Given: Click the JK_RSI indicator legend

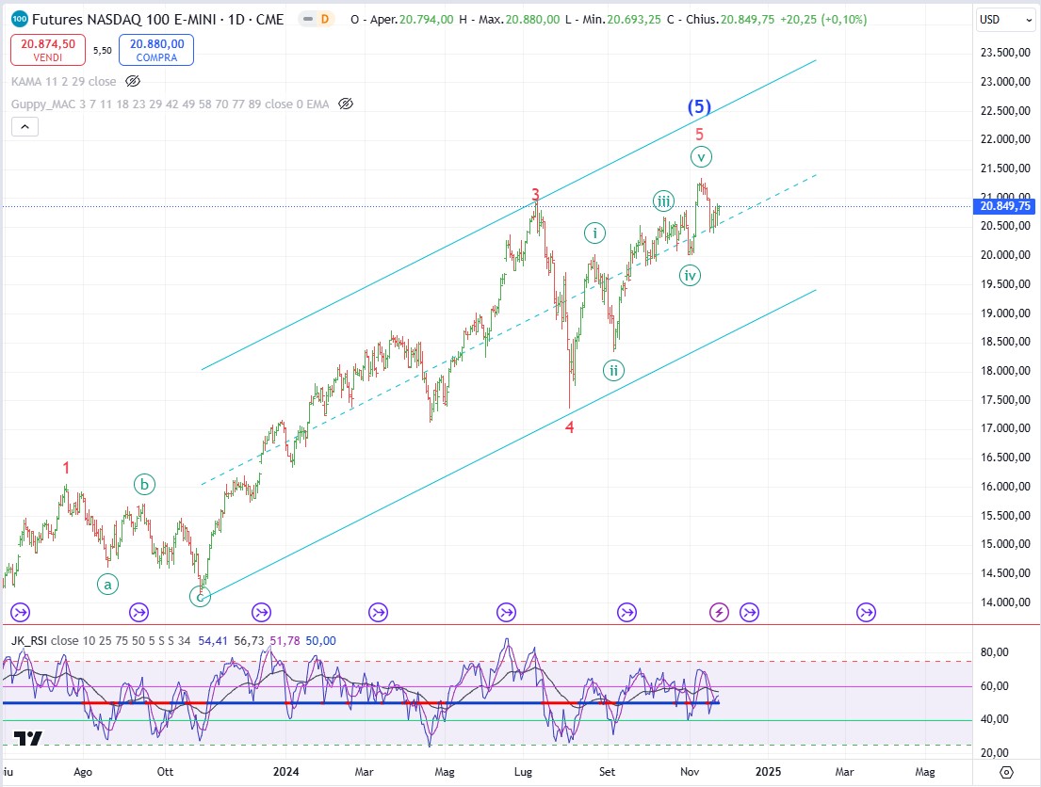Looking at the screenshot, I should pos(101,641).
